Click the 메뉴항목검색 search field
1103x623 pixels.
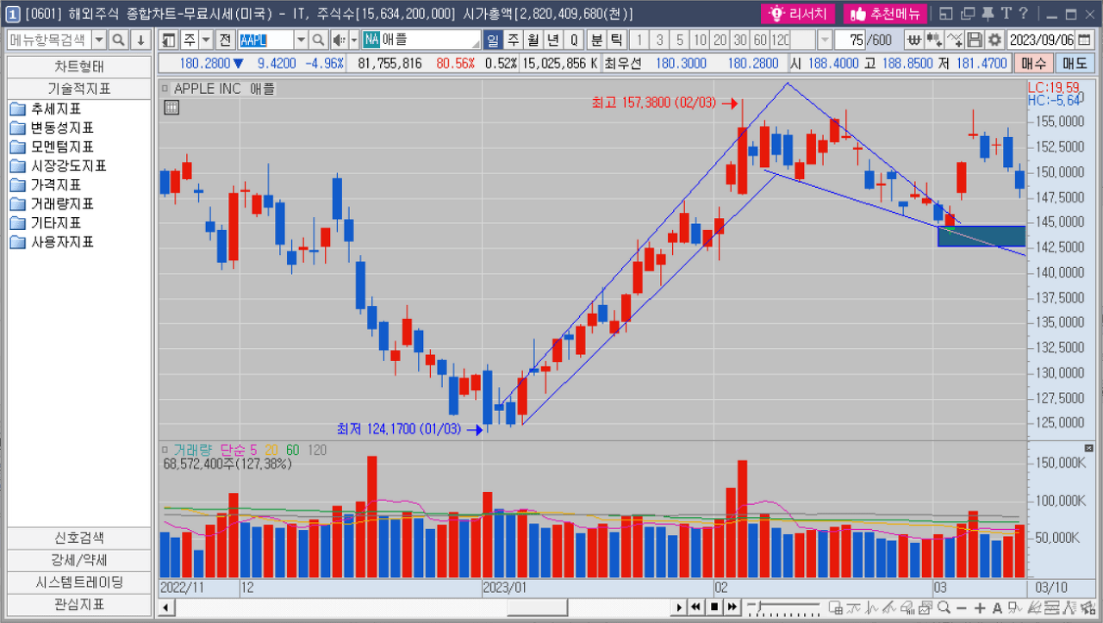(x=48, y=40)
